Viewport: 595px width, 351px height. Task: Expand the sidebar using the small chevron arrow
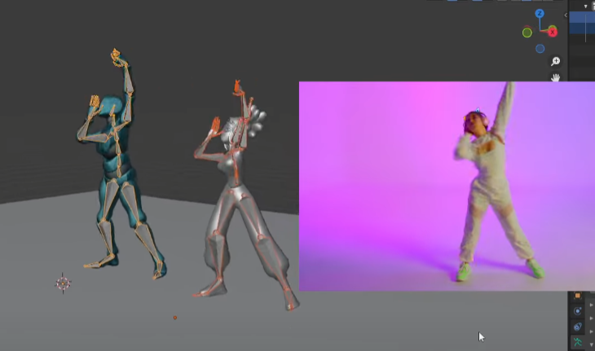coord(566,15)
